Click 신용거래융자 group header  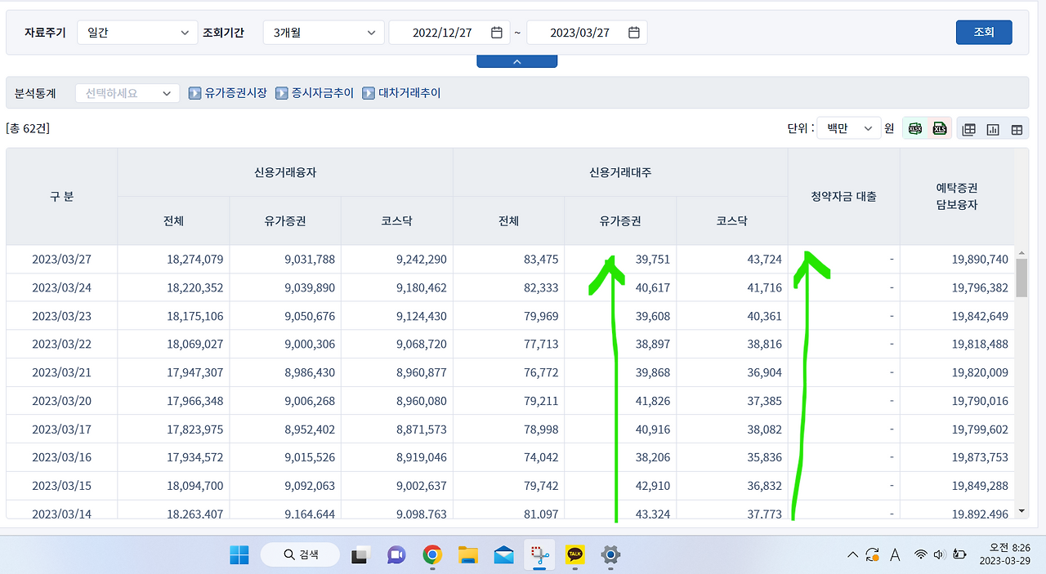coord(285,172)
